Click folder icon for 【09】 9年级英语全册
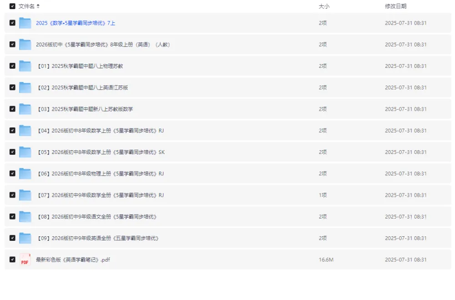The image size is (455, 300). click(x=25, y=238)
